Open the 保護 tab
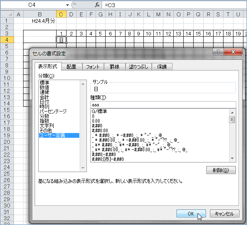 click(162, 67)
